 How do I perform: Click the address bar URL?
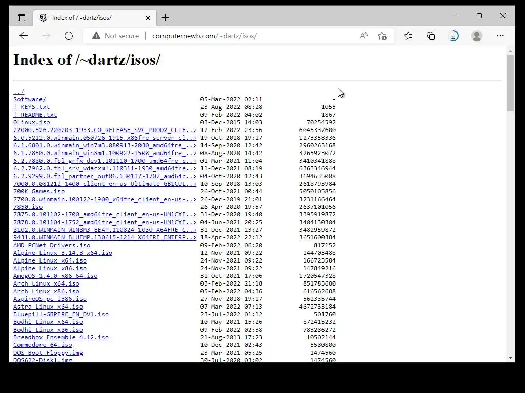point(204,36)
